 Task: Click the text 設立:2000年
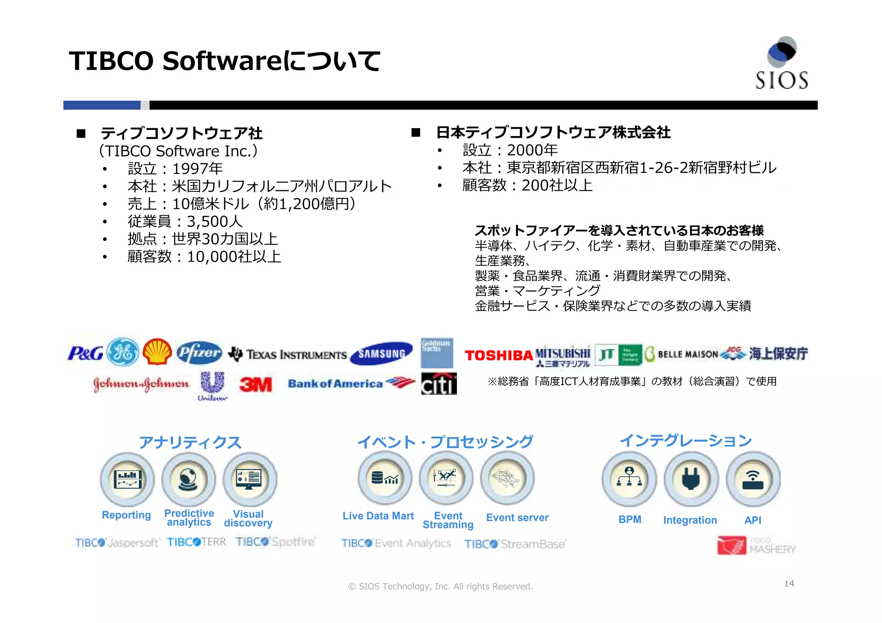[510, 150]
